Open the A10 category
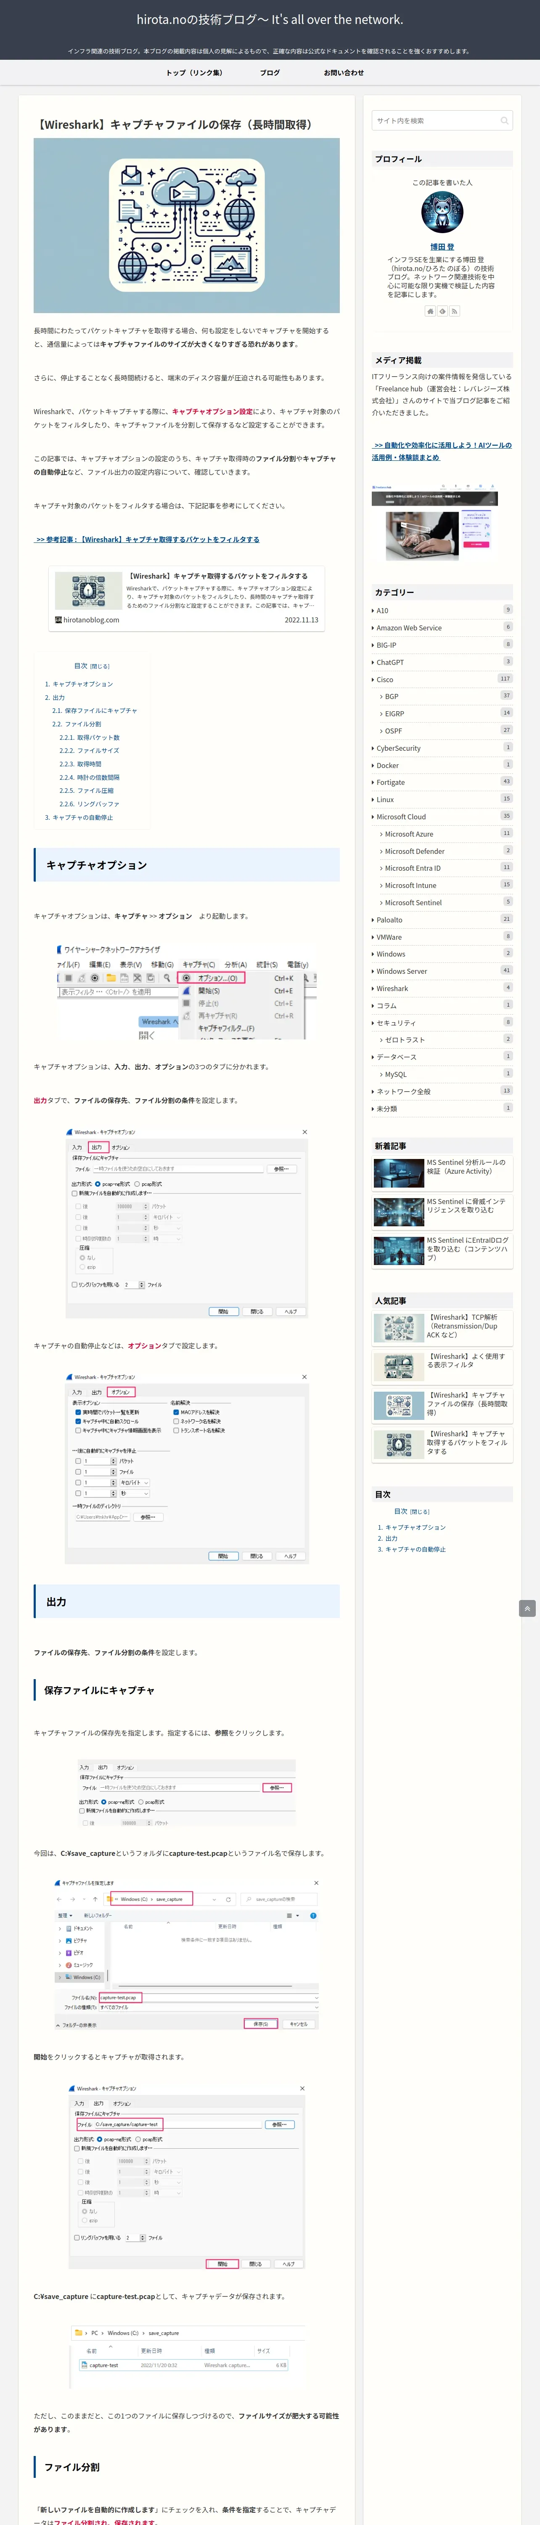540x2525 pixels. pos(442,611)
